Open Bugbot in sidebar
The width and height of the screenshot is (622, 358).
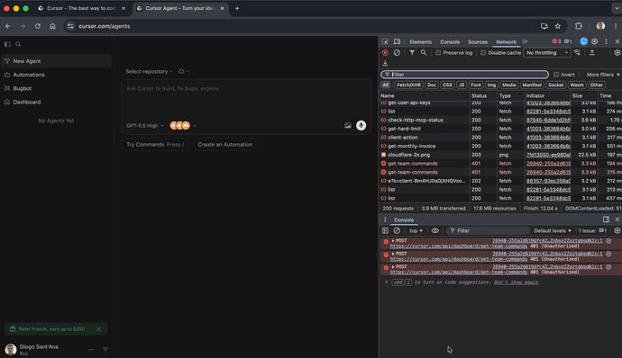(x=56, y=88)
